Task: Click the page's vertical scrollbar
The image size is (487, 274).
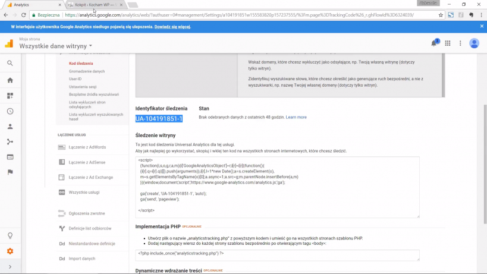Action: point(485,164)
